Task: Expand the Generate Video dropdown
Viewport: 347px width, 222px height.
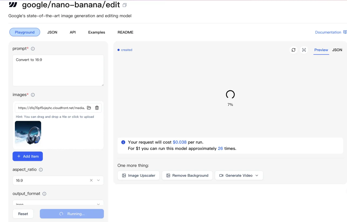Action: pyautogui.click(x=257, y=175)
